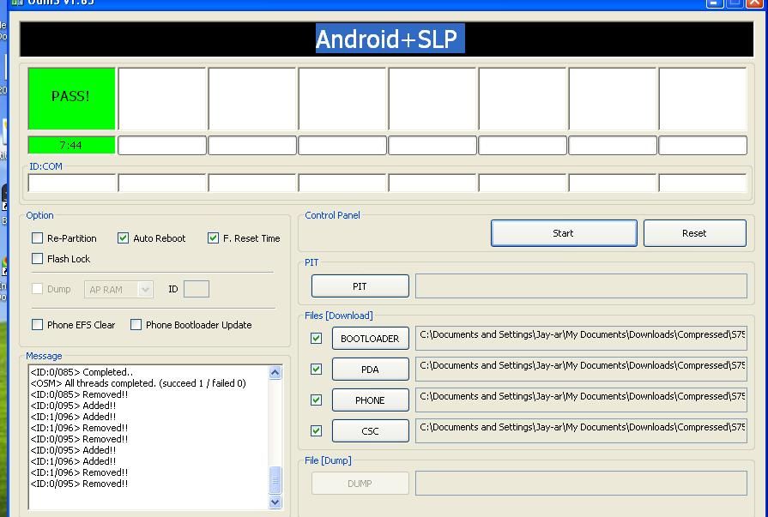Uncheck the checkbox beside CSC

click(317, 431)
